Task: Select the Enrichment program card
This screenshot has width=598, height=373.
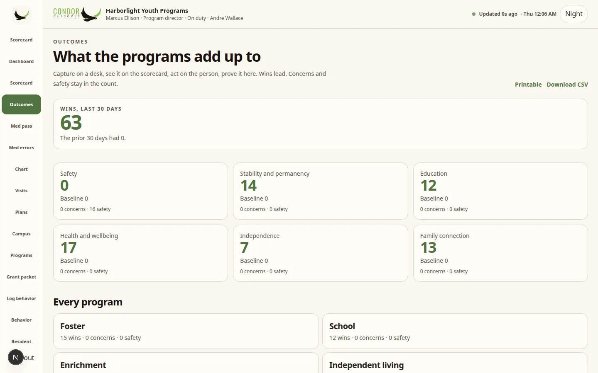Action: coord(186,363)
